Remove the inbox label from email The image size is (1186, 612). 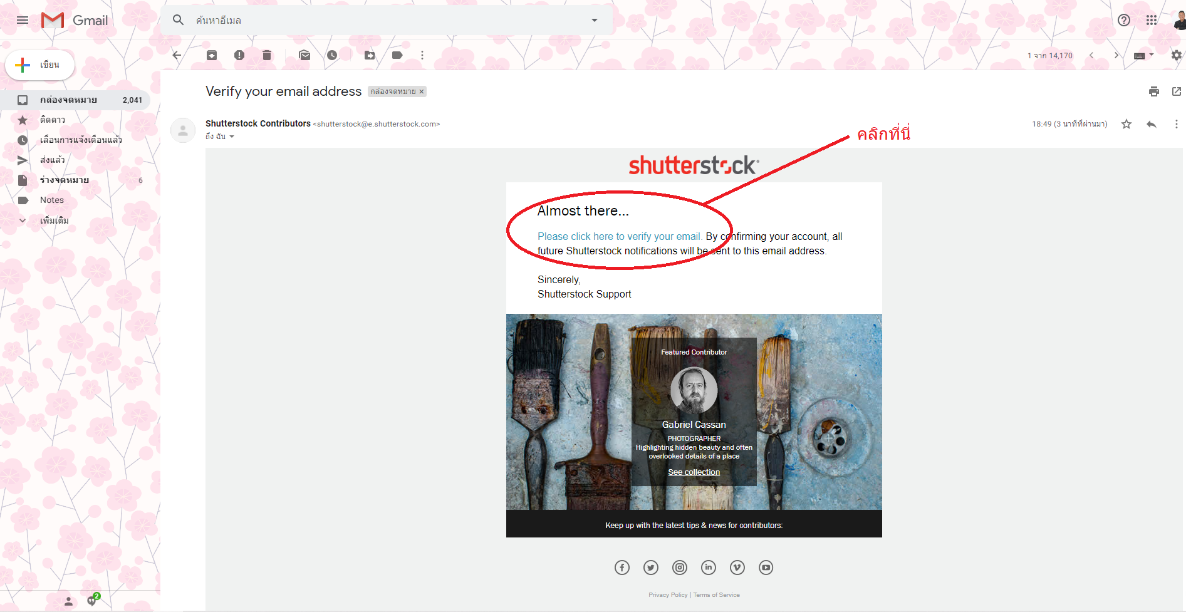[422, 91]
